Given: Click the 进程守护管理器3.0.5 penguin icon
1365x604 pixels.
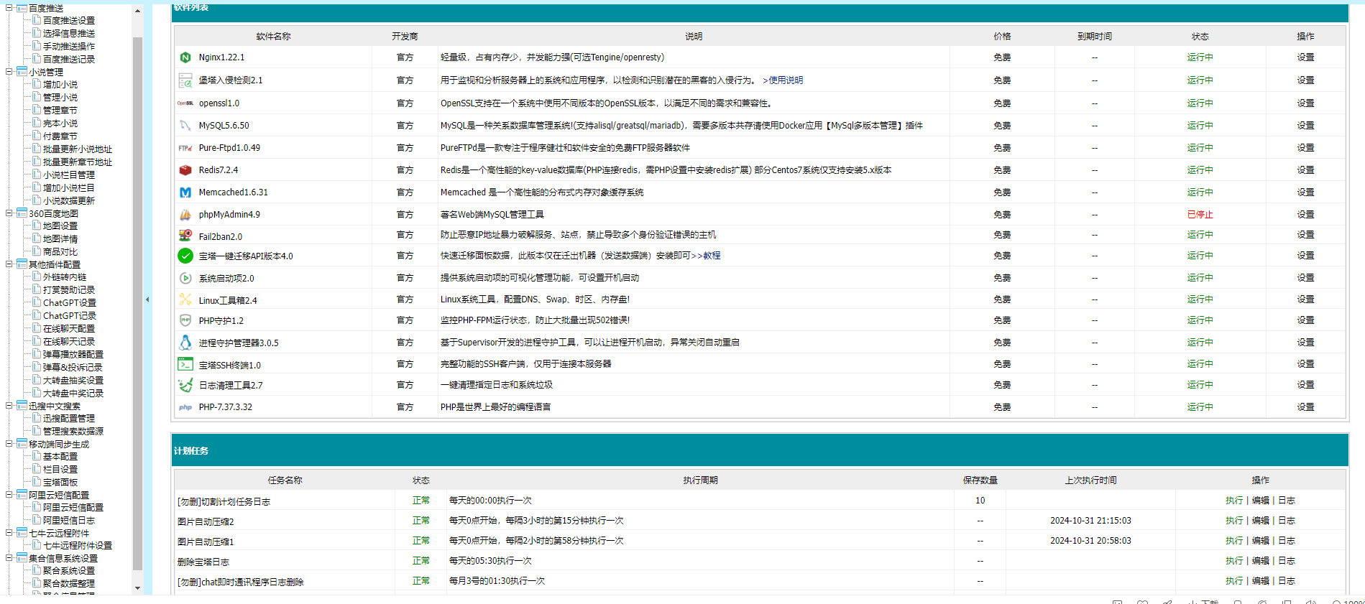Looking at the screenshot, I should coord(185,343).
